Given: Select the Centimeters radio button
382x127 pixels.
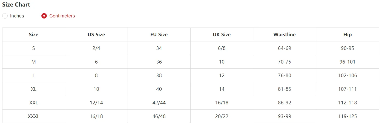Looking at the screenshot, I should pyautogui.click(x=44, y=16).
